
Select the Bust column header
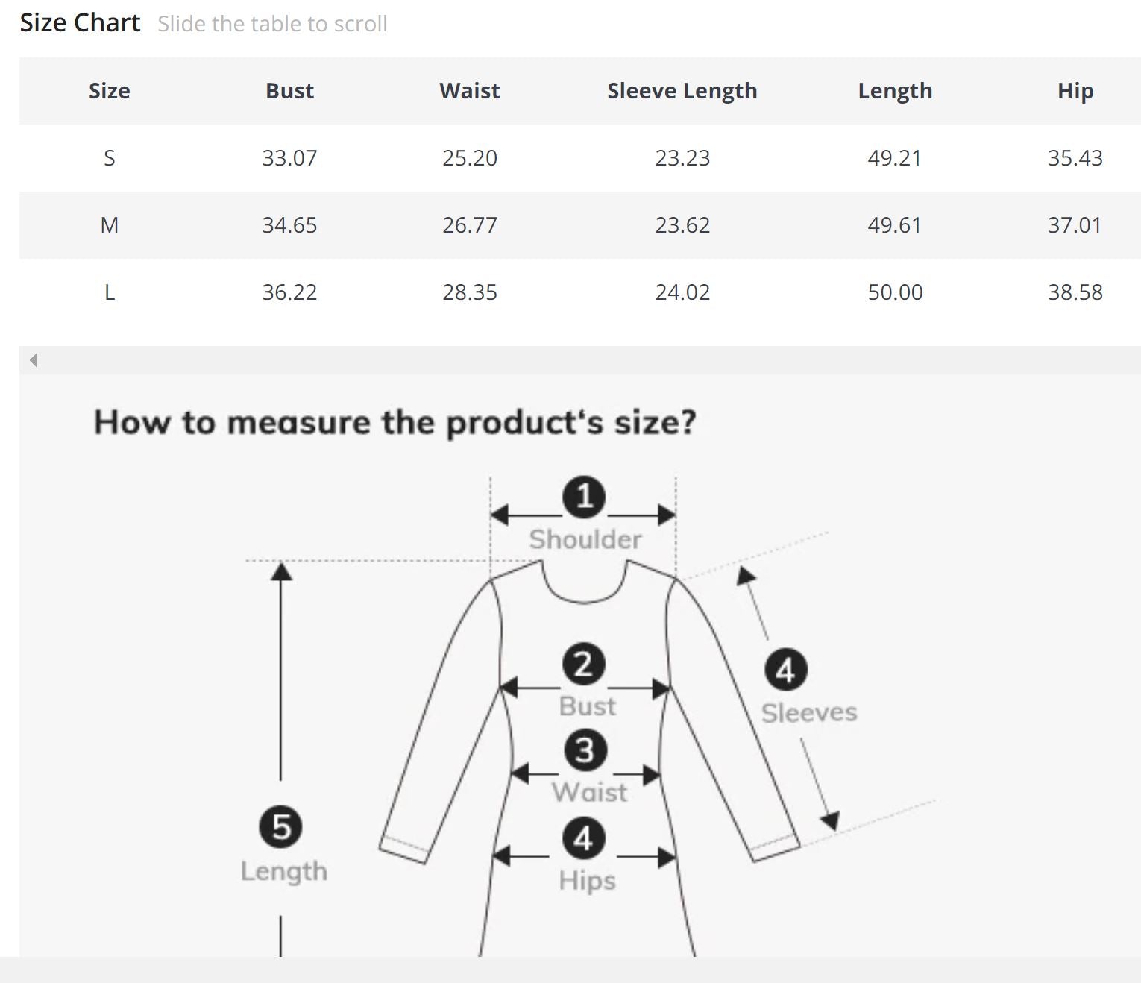[289, 91]
